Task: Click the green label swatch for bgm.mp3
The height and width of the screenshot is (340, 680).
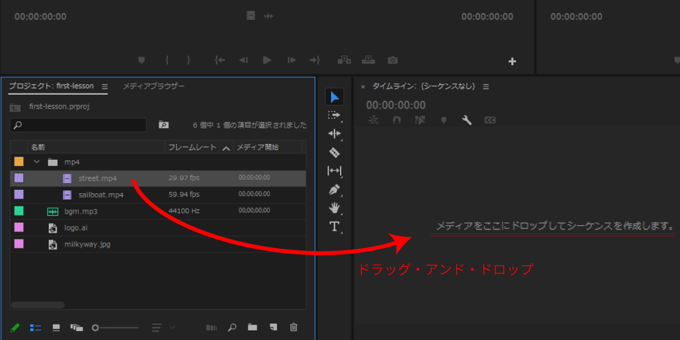Action: (19, 211)
